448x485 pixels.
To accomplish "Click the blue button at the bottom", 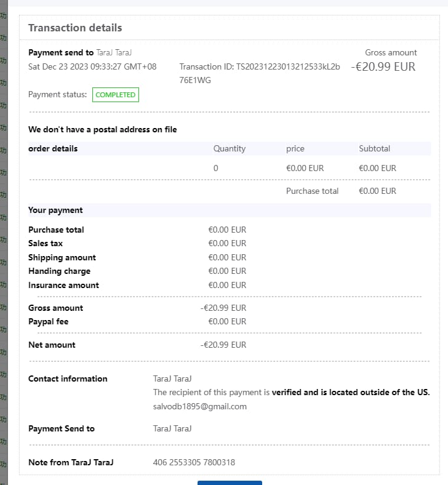I will [230, 483].
